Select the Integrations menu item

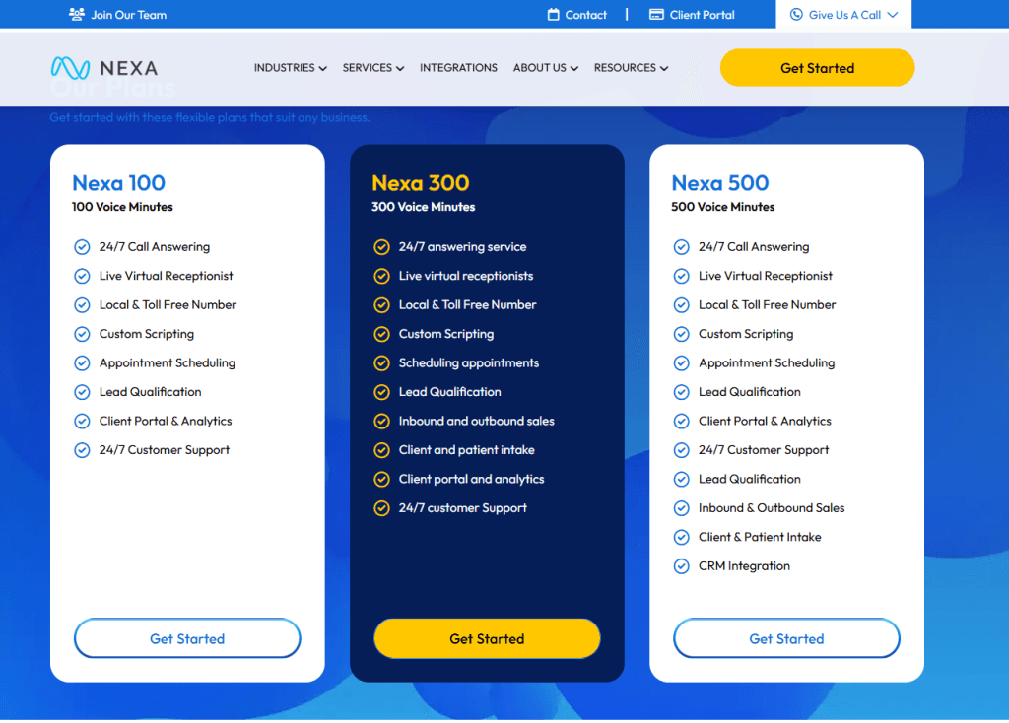458,68
